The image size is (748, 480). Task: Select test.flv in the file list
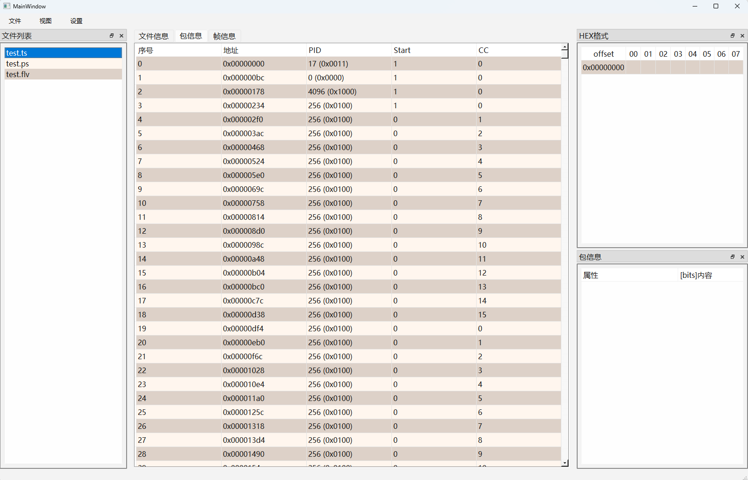coord(63,74)
